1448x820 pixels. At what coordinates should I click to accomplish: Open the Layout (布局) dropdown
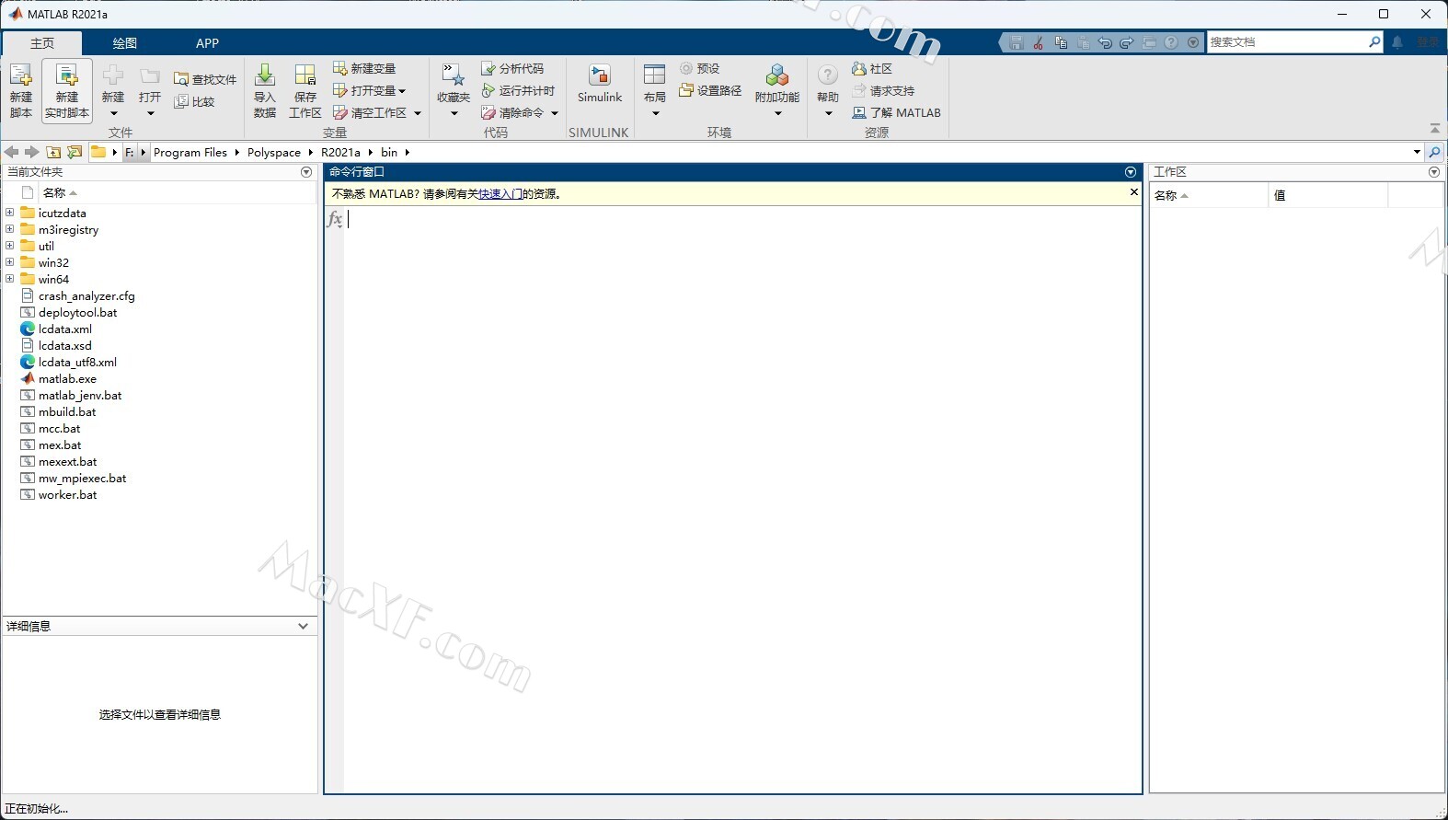coord(655,114)
